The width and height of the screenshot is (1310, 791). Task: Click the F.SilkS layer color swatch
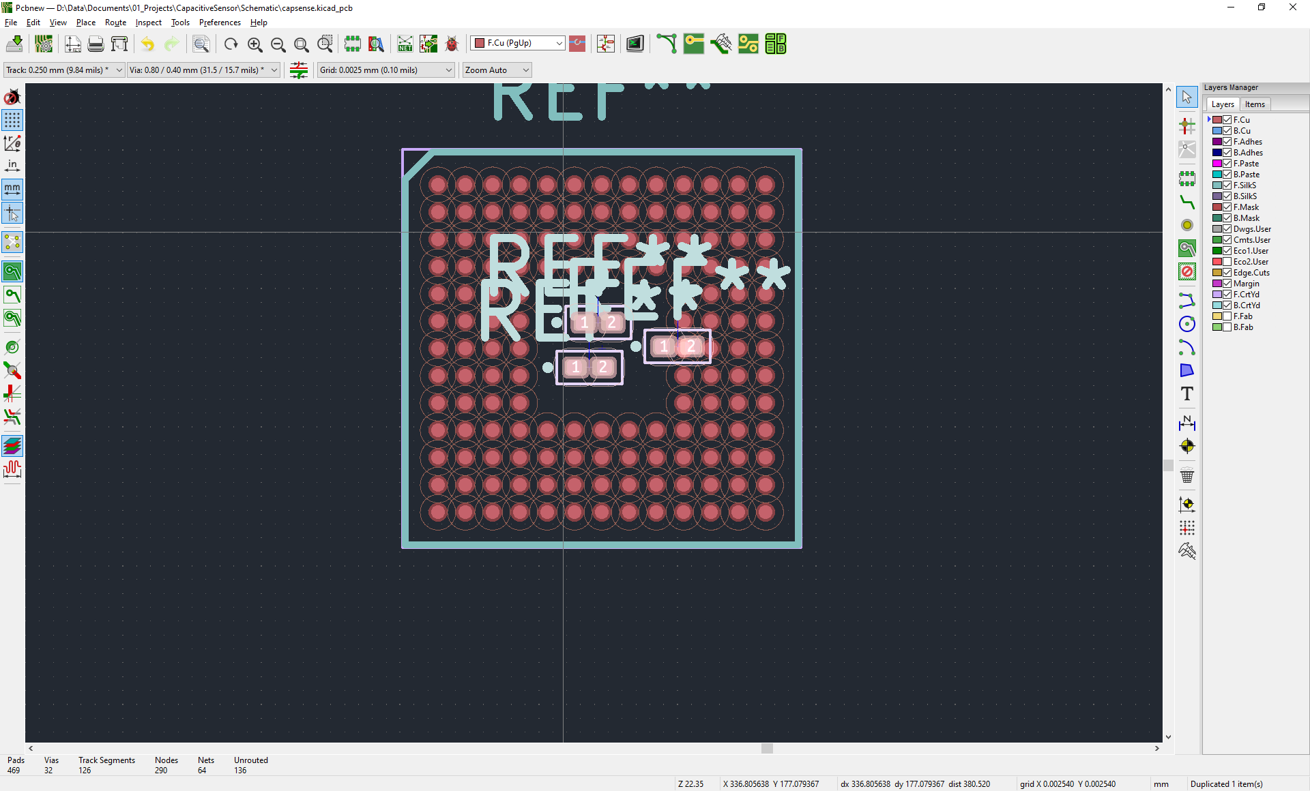click(1217, 185)
